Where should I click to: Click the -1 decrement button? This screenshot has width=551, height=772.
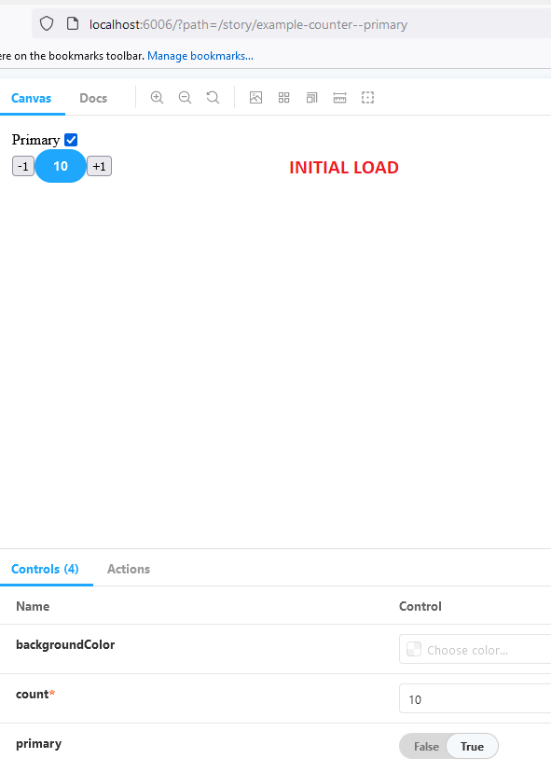click(x=23, y=166)
